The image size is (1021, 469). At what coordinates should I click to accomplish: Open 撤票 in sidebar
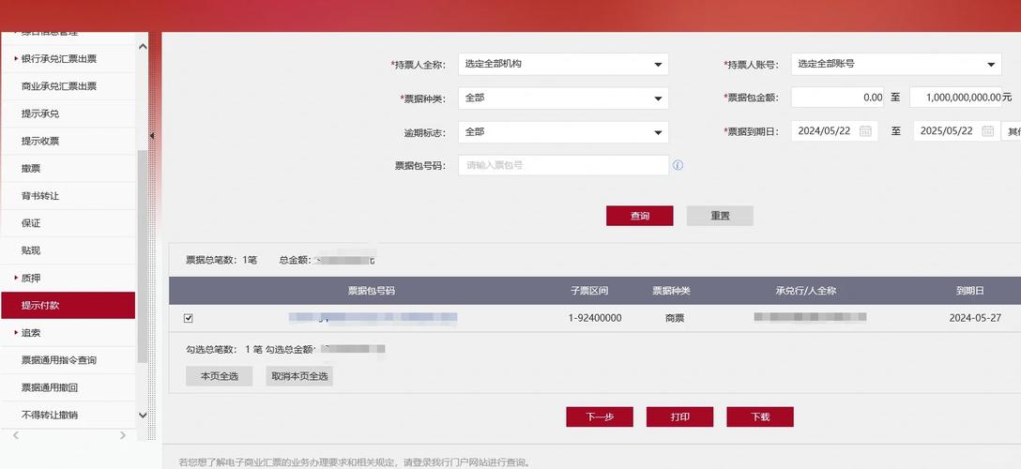(31, 168)
